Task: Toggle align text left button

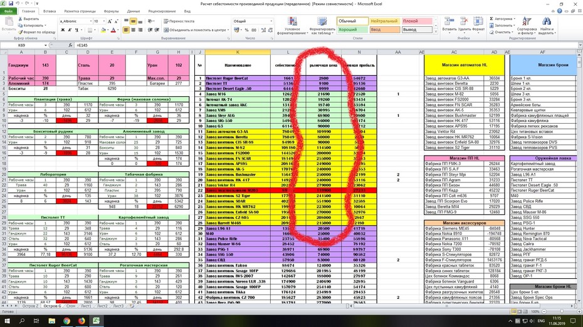Action: [127, 30]
